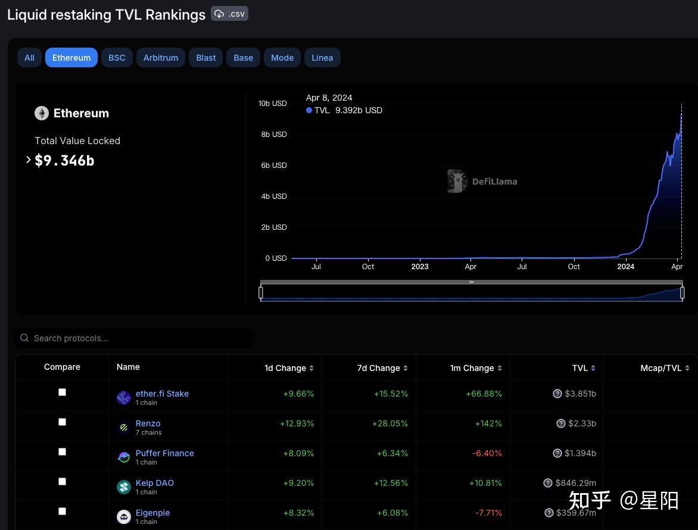This screenshot has width=698, height=530.
Task: Open the Eigenpie protocol link
Action: click(152, 513)
